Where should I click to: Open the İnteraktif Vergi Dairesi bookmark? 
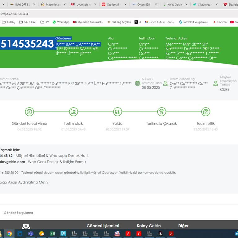click(x=193, y=22)
